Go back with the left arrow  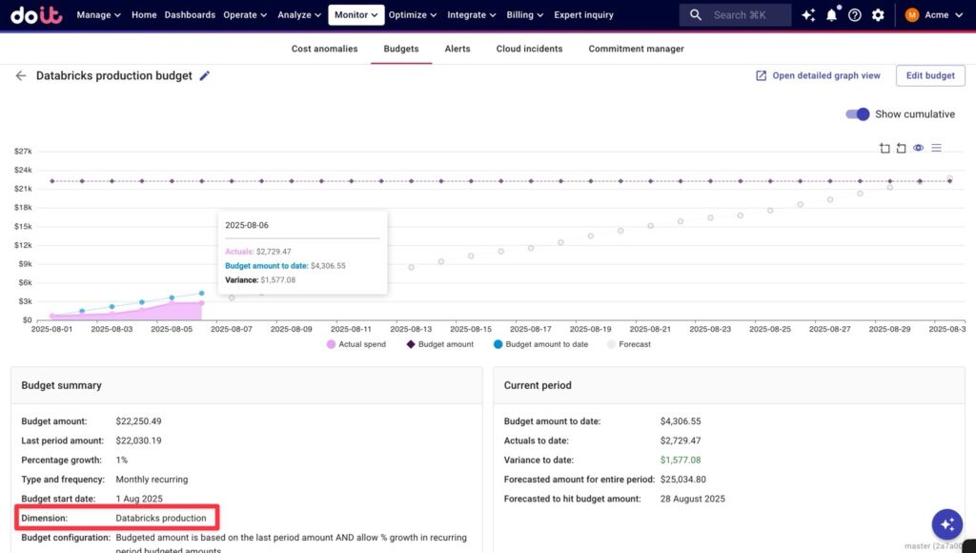click(x=21, y=76)
